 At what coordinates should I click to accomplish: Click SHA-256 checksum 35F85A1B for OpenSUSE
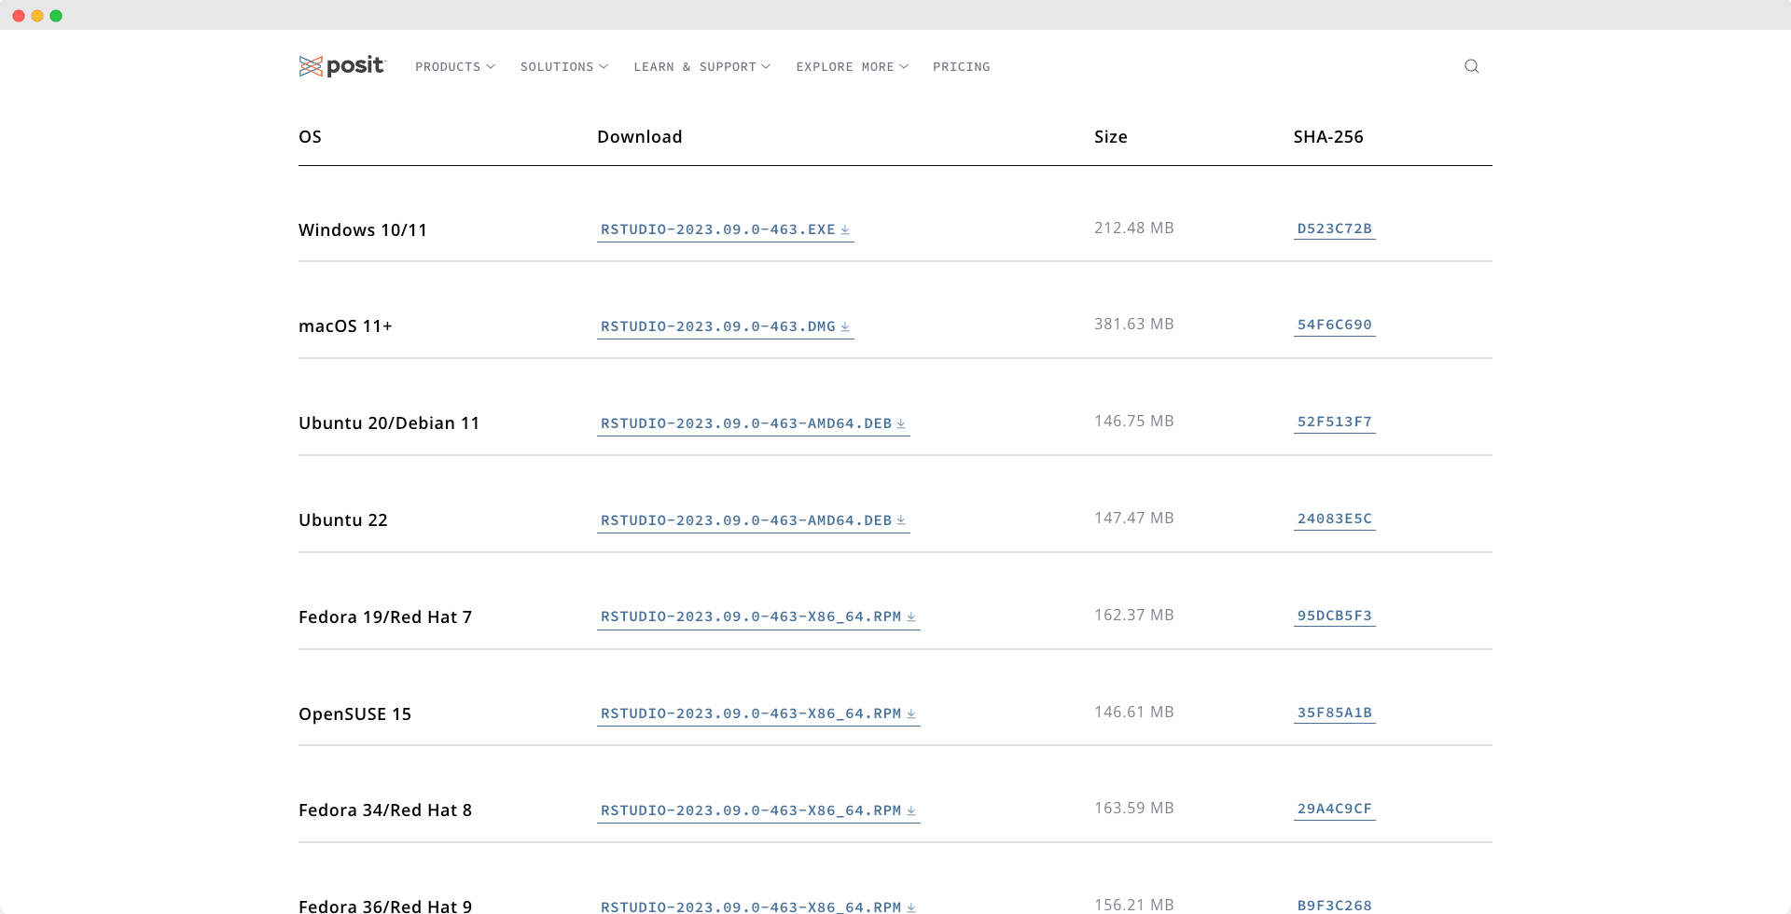(x=1334, y=713)
